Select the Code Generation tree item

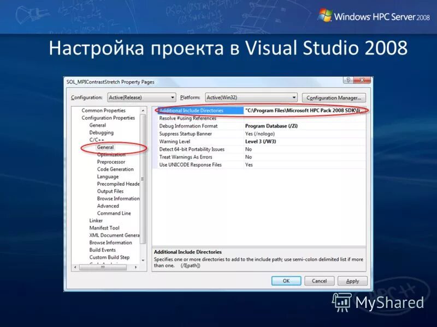(x=115, y=169)
